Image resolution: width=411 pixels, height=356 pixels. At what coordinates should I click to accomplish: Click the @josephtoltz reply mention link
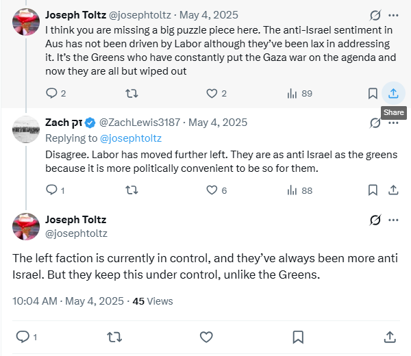click(131, 138)
